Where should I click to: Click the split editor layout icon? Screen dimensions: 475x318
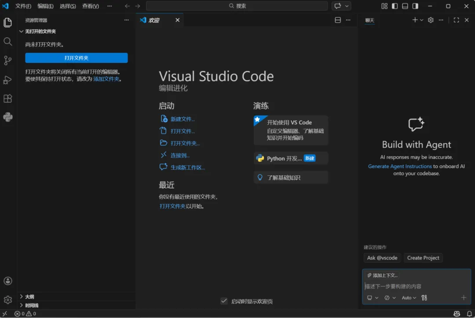338,20
